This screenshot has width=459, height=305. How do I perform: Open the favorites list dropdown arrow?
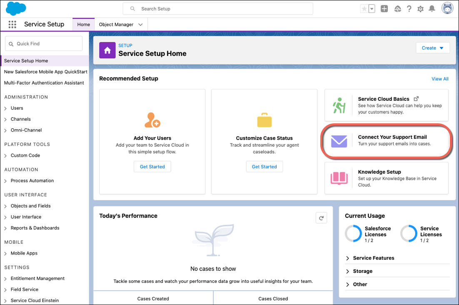[372, 9]
